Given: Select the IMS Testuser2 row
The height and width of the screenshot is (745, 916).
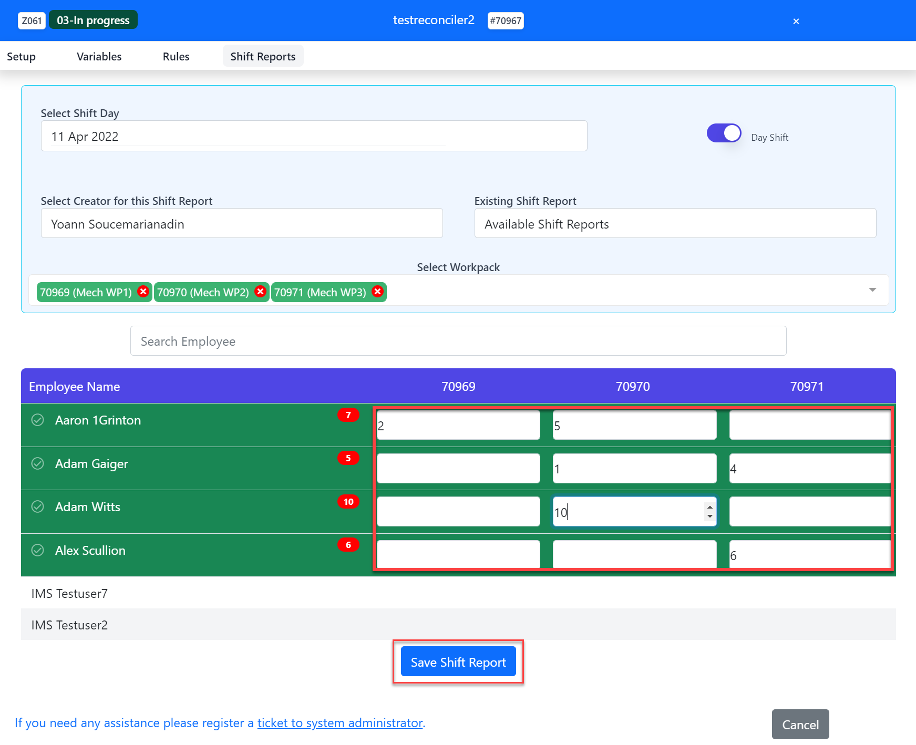Looking at the screenshot, I should click(458, 625).
